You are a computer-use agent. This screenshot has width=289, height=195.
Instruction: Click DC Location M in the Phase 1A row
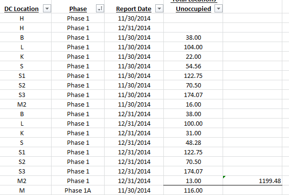pos(22,190)
